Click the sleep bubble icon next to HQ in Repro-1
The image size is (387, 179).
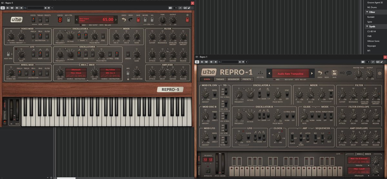[349, 73]
